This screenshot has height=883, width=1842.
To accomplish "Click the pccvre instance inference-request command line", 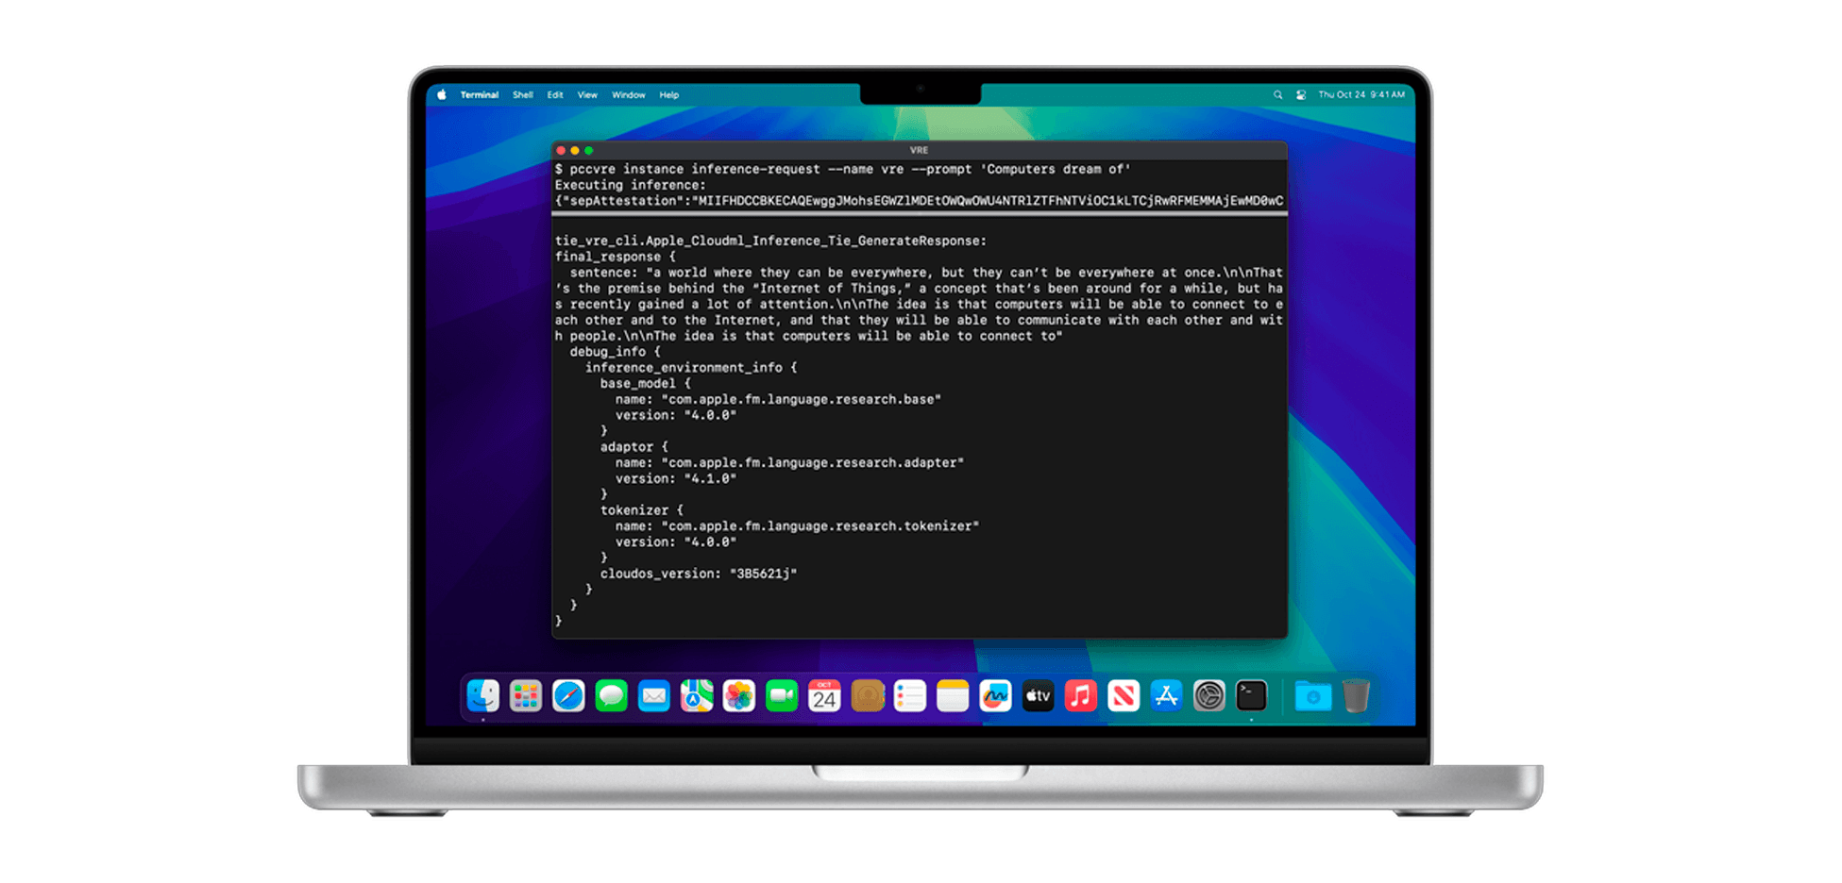I will point(842,170).
